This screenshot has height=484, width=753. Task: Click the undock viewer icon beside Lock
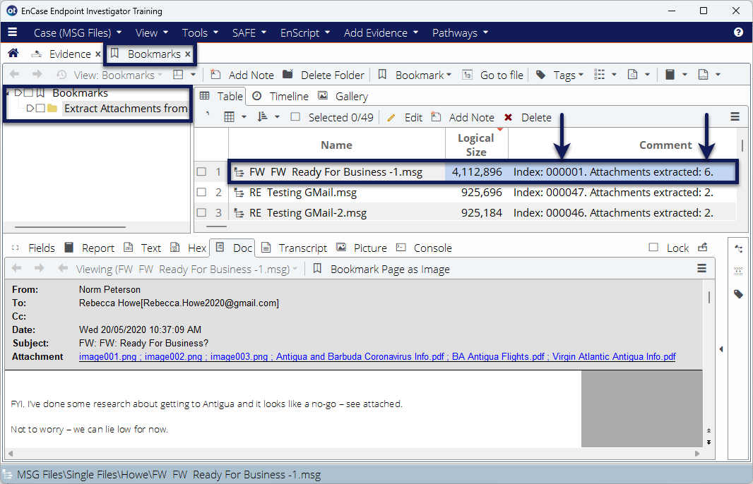click(x=703, y=248)
